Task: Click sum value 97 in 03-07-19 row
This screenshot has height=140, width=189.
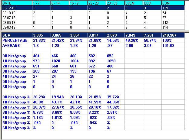Action: 164,18
